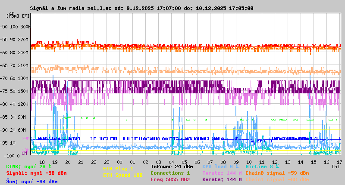Screen dimensions: 345x185
Task: Click the Txrate legend label
Action: point(222,173)
